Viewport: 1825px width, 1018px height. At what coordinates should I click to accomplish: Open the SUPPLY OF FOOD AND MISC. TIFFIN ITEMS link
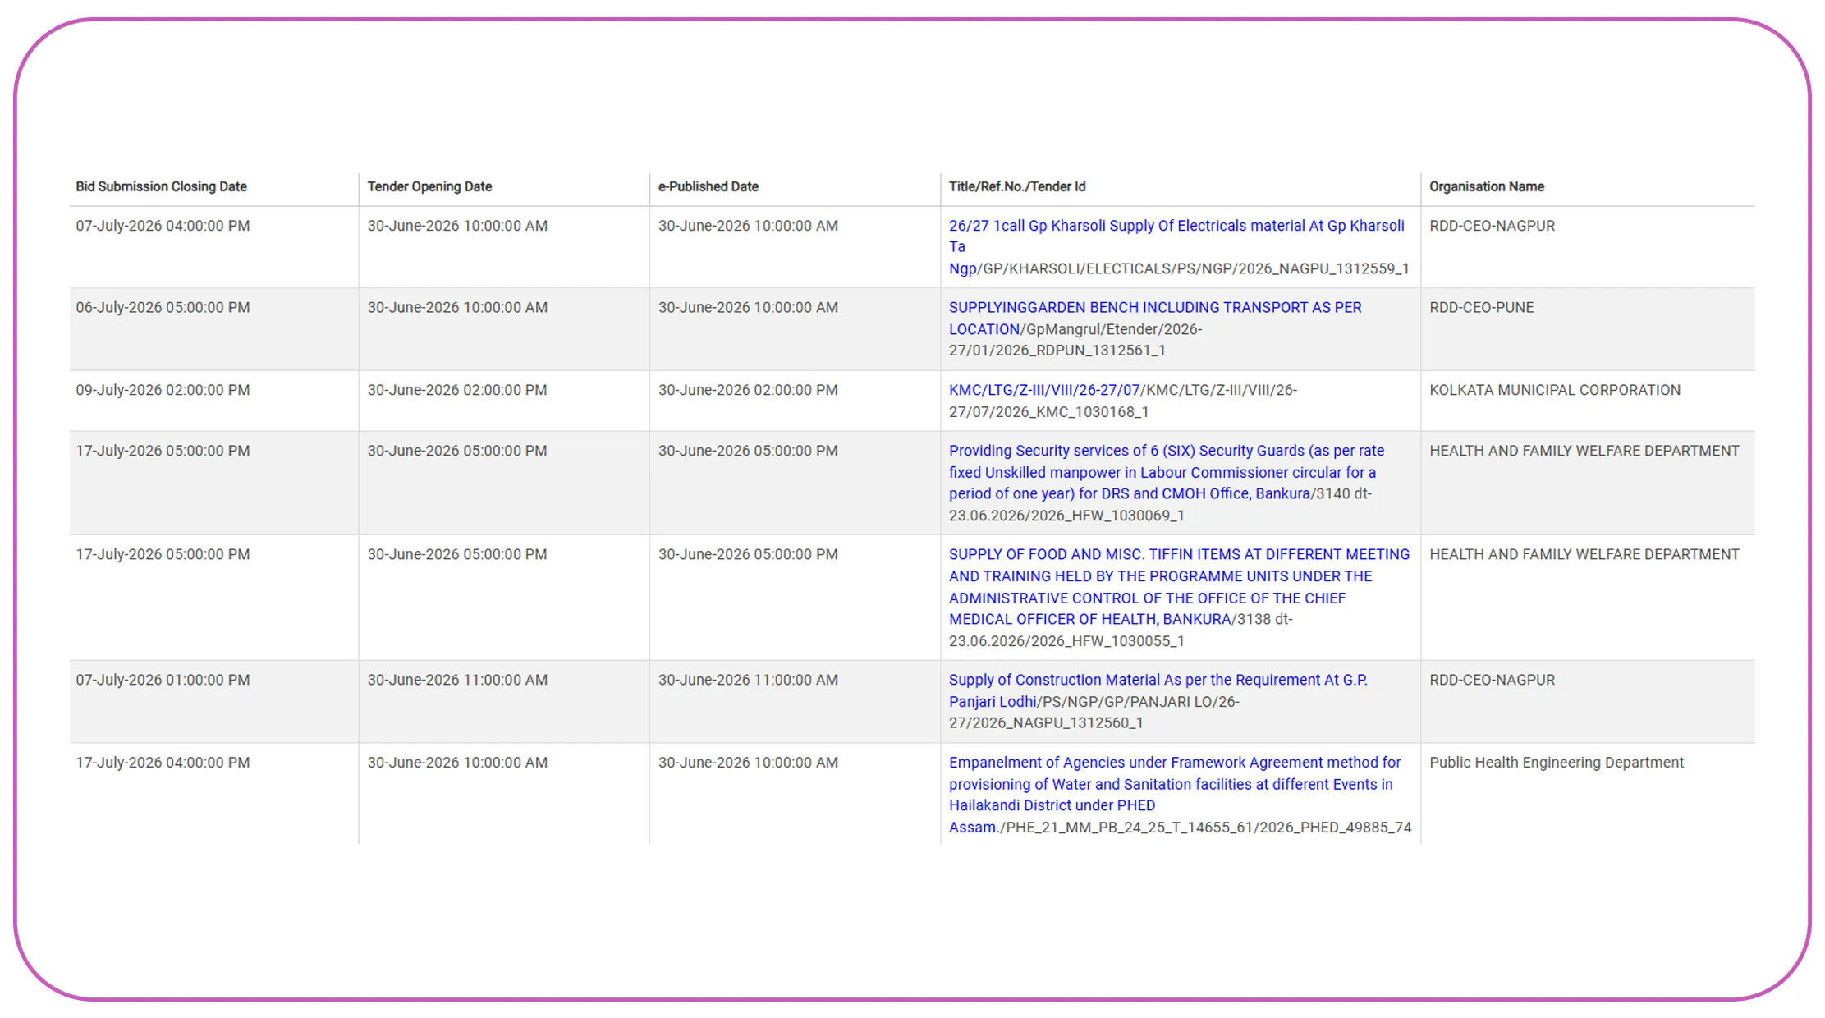click(x=1179, y=587)
